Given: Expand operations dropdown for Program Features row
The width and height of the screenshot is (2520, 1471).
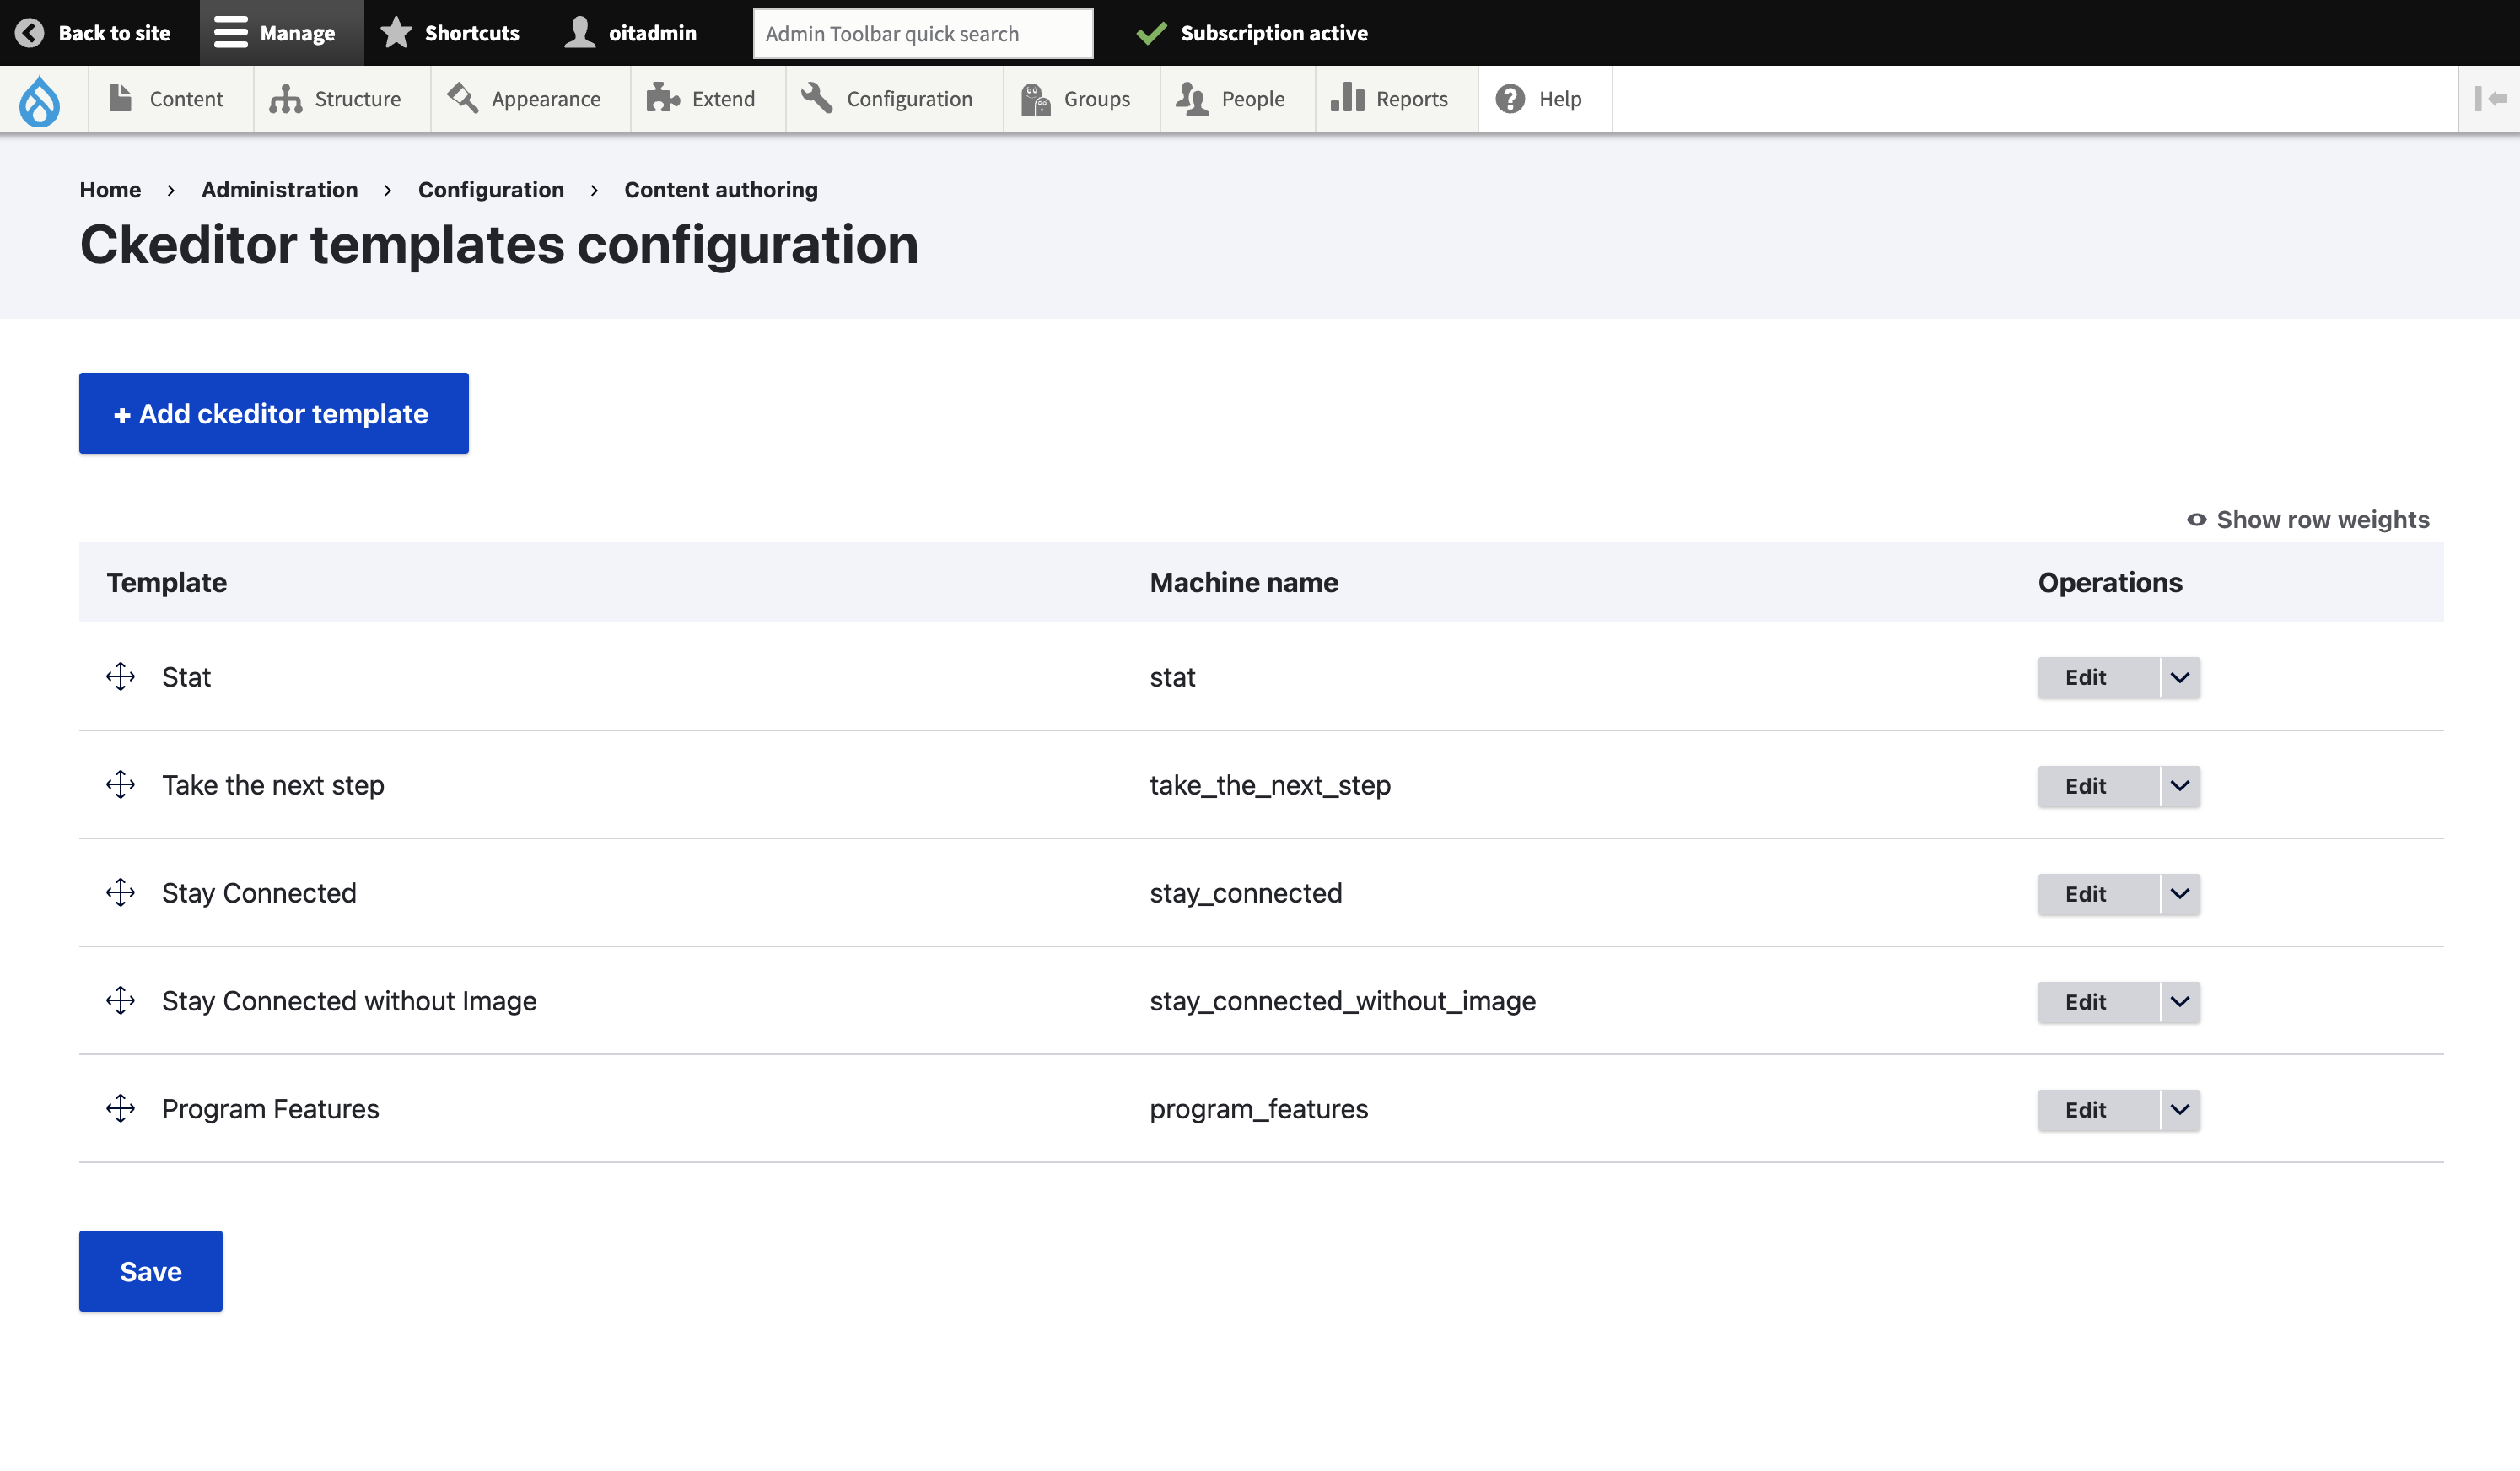Looking at the screenshot, I should [2180, 1110].
